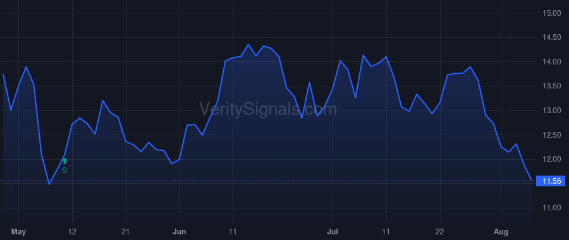The height and width of the screenshot is (240, 569).
Task: Click the 12 date label after May
Action: coord(72,231)
